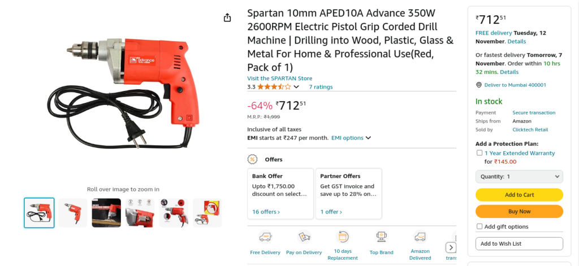
Task: Expand the star rating breakdown arrow
Action: pyautogui.click(x=296, y=87)
